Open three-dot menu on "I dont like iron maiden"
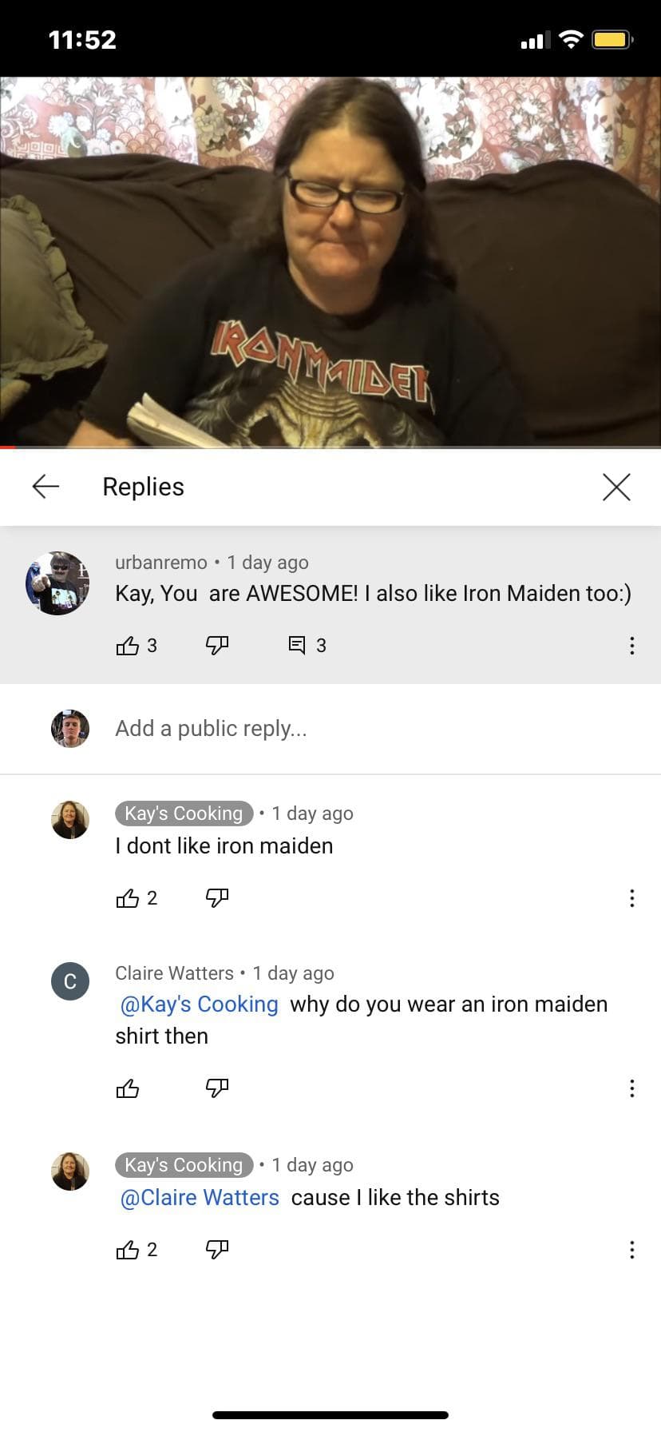 [x=632, y=898]
